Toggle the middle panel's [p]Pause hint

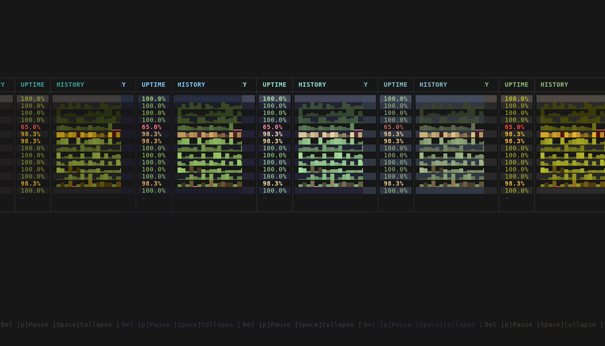click(275, 325)
